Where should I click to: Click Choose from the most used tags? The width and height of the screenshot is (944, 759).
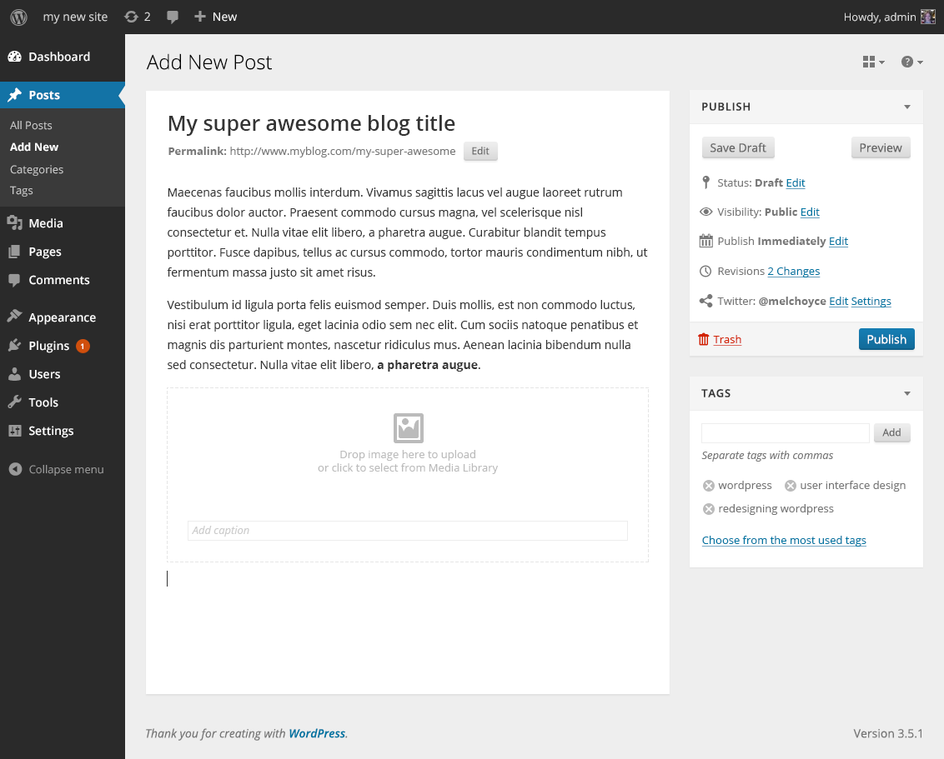tap(784, 540)
